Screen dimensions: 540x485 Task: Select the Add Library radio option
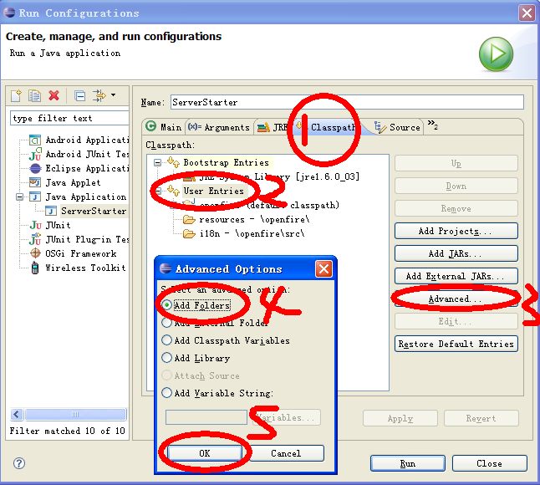[x=196, y=358]
